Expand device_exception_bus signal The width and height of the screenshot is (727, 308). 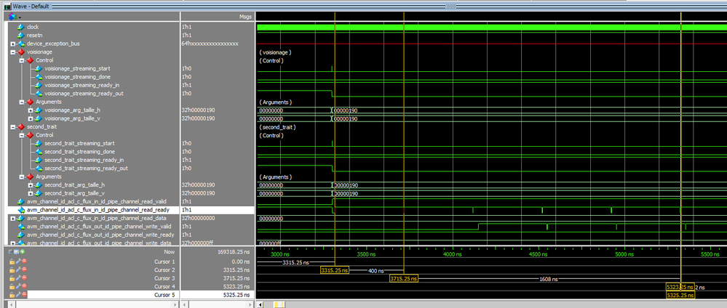pos(12,44)
